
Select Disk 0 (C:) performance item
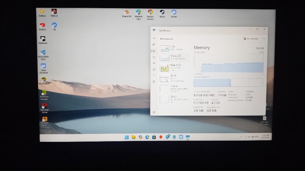tap(174, 68)
